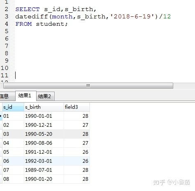
Task: Place cursor on datediff function in line 3
Action: click(32, 17)
